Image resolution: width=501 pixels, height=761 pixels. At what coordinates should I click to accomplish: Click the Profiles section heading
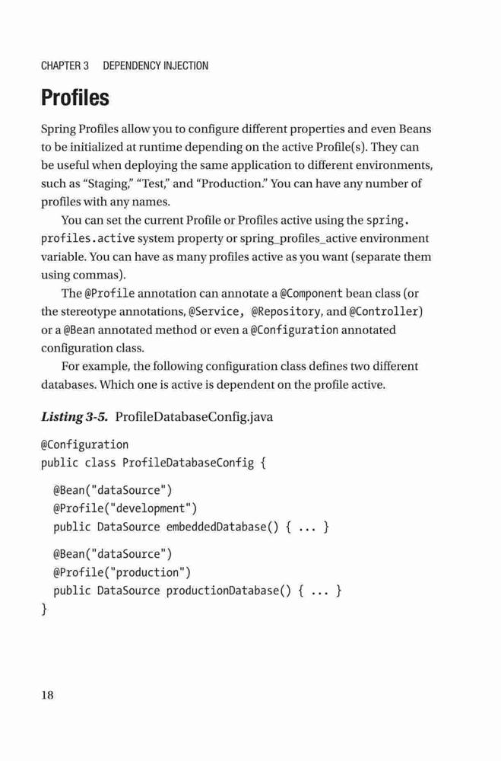pos(75,97)
